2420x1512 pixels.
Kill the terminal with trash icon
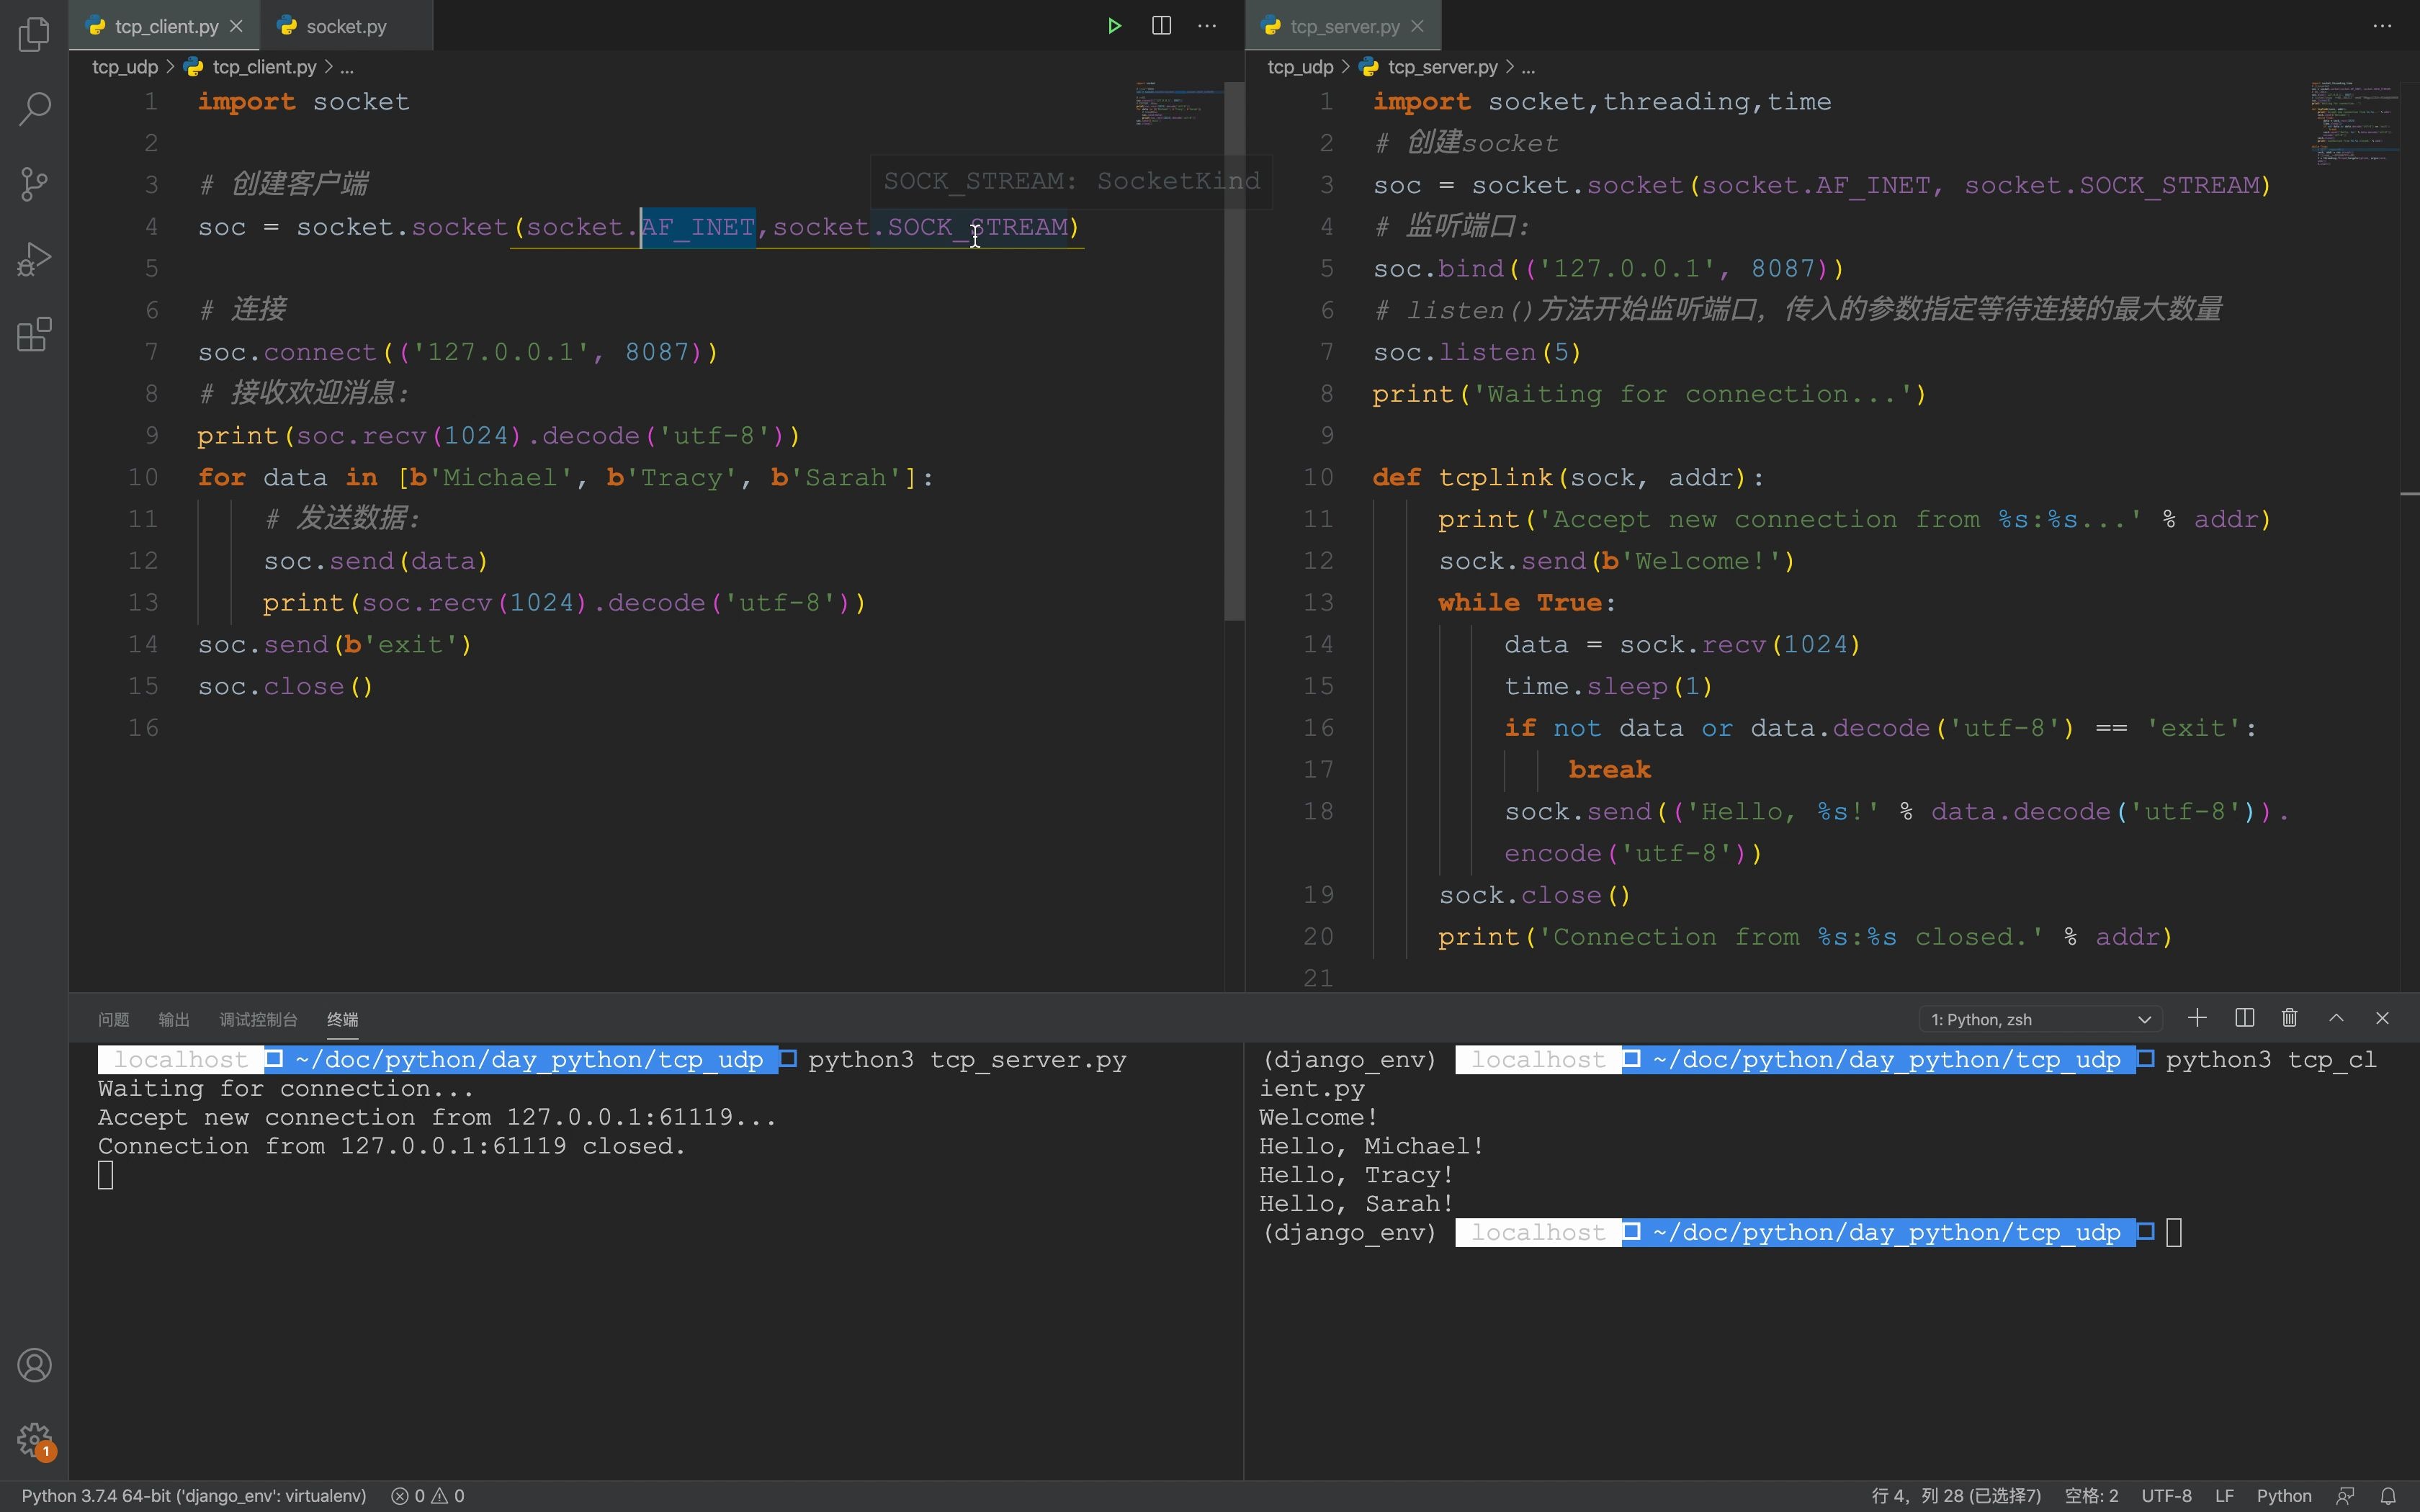click(x=2290, y=1018)
